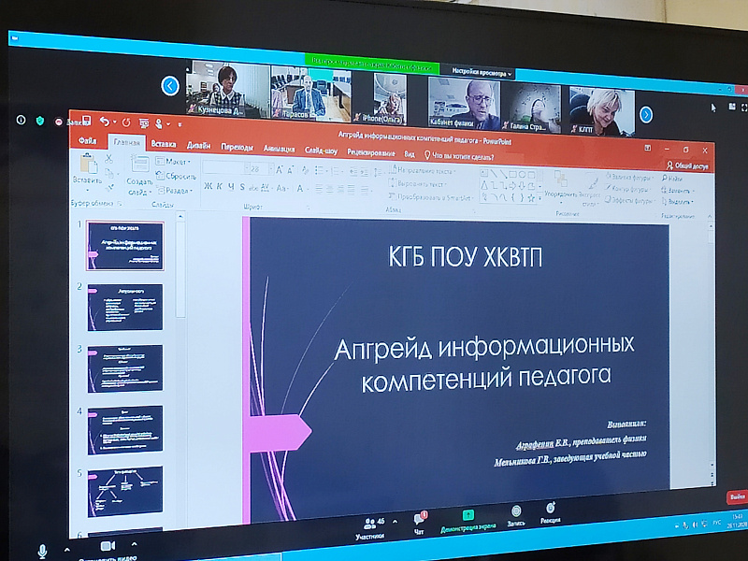
Task: Select slide 5 thumbnail
Action: [x=125, y=492]
